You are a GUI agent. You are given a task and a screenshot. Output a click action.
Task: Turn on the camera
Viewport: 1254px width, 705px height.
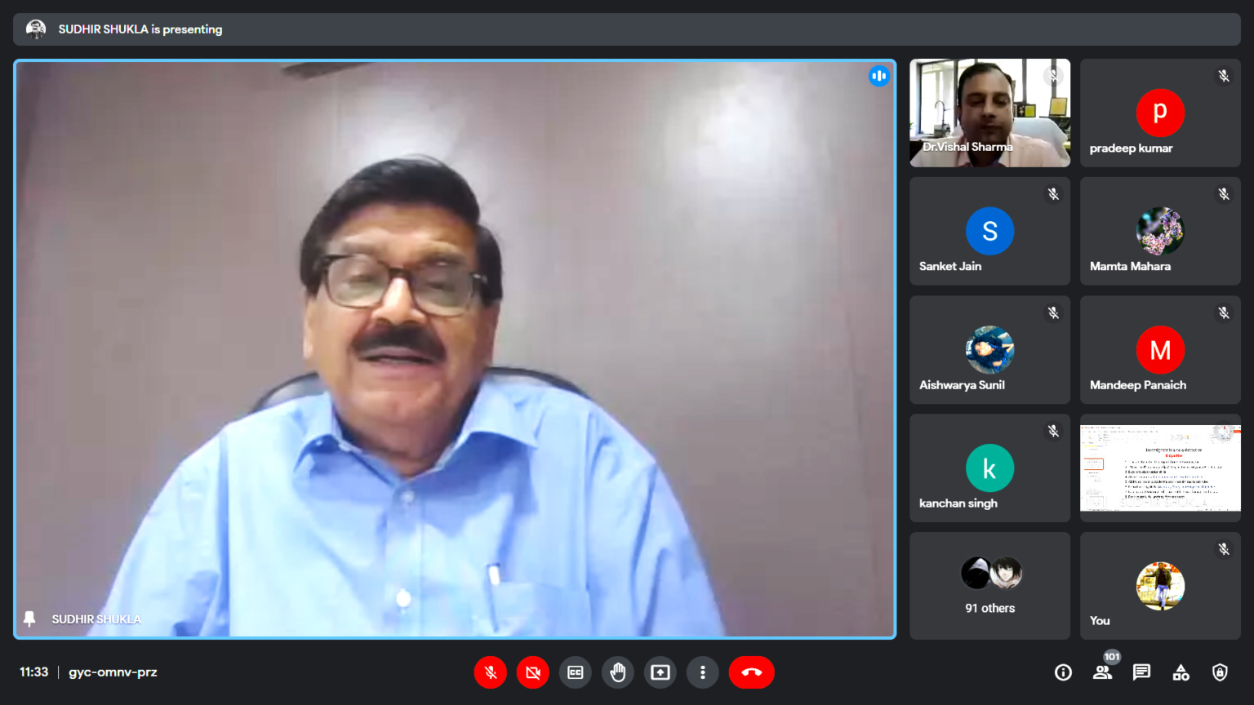[533, 672]
